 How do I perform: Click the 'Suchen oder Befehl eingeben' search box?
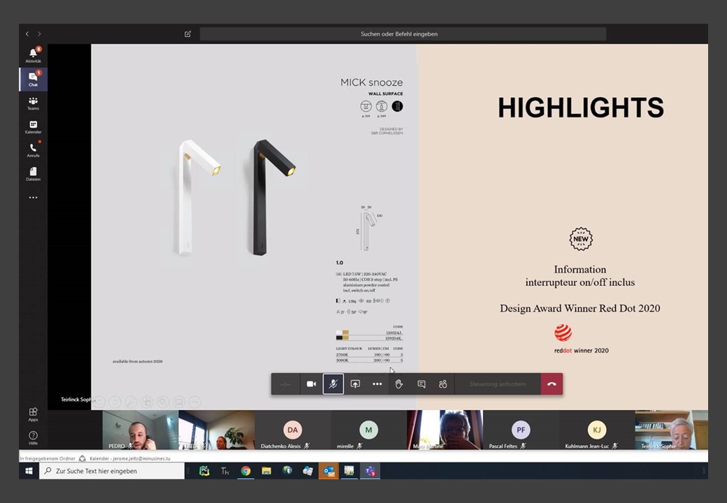point(403,34)
